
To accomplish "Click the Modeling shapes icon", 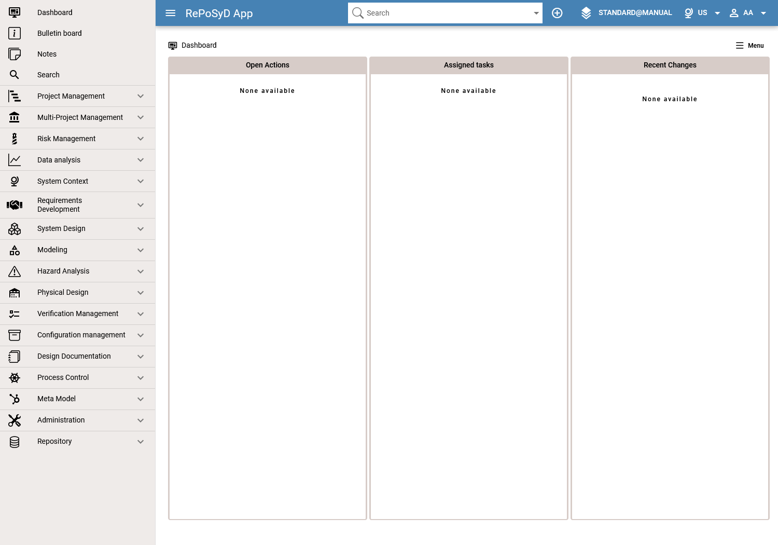I will click(15, 250).
